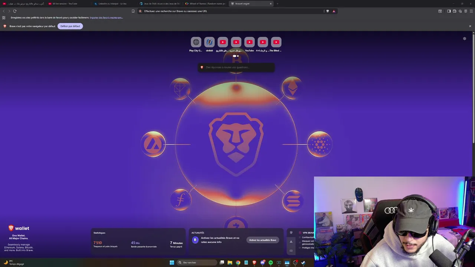
Task: Open the Brave Shields lion icon
Action: [x=327, y=11]
